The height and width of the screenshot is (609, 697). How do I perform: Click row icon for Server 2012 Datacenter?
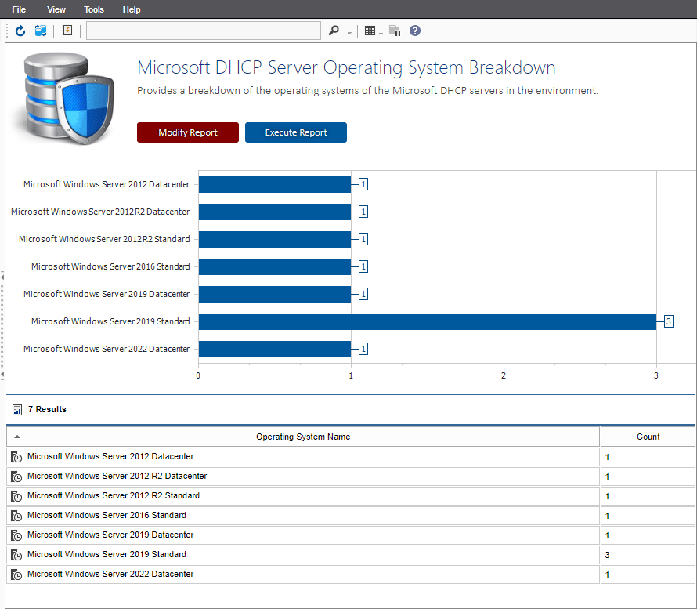(16, 457)
